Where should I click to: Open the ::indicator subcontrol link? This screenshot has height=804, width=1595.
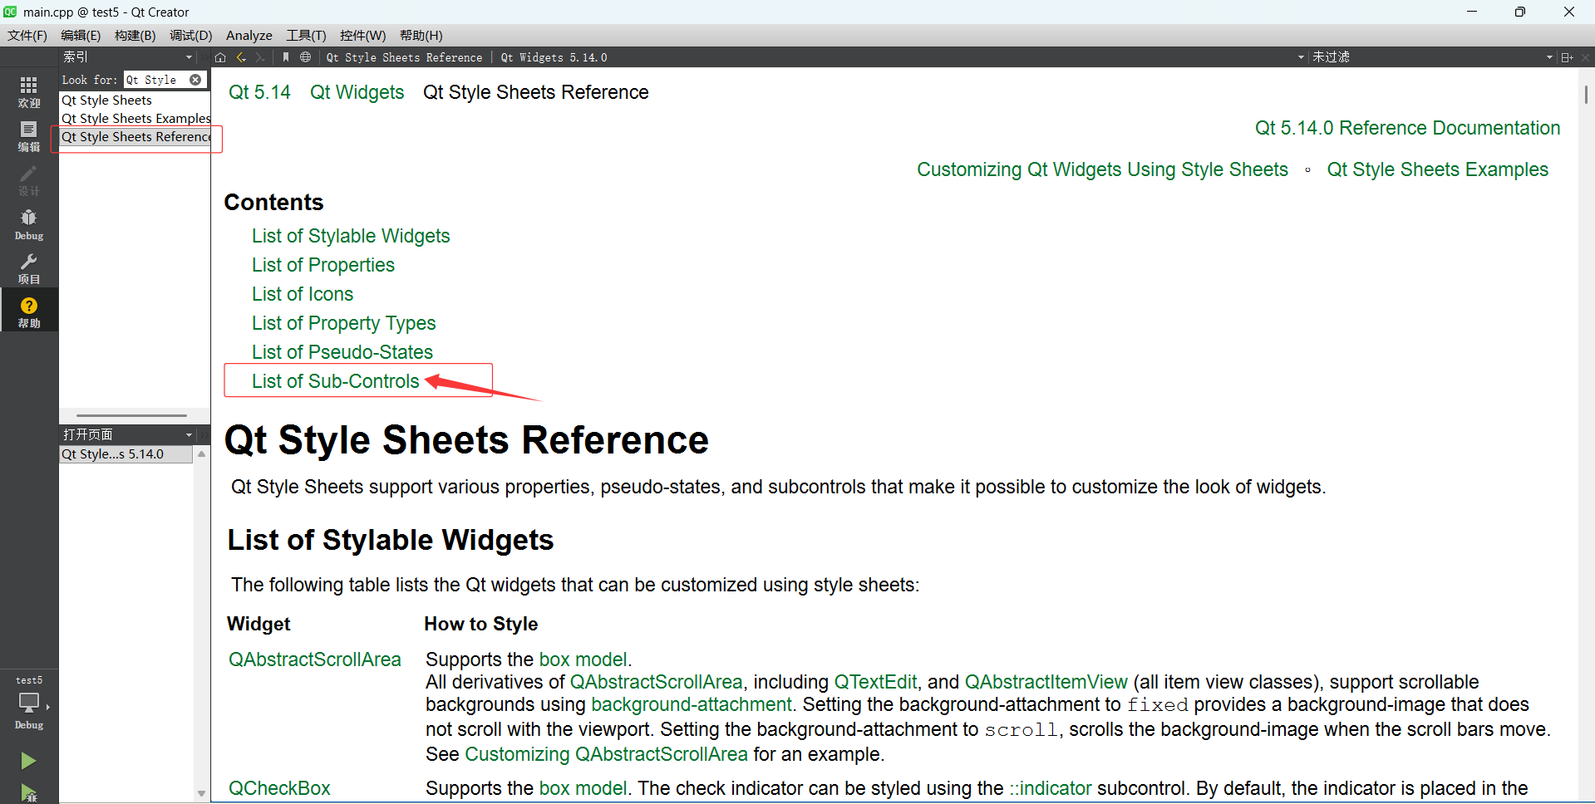coord(1051,788)
